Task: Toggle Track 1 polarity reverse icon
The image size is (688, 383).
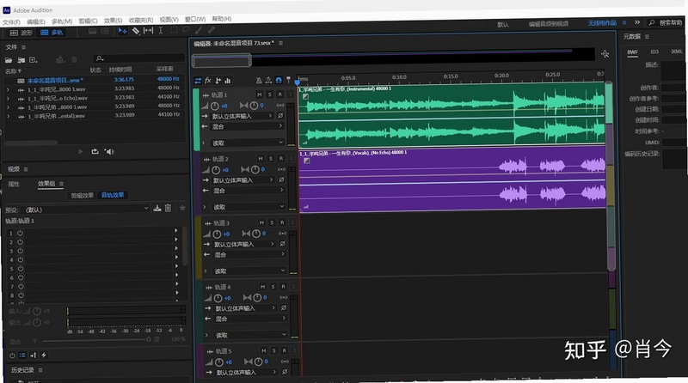Action: 280,116
